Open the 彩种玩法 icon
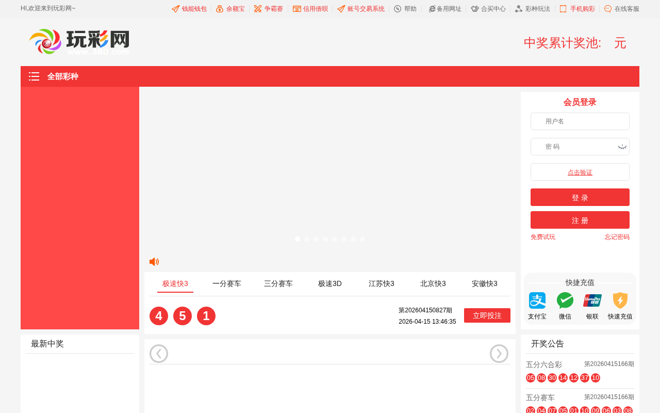 [519, 9]
